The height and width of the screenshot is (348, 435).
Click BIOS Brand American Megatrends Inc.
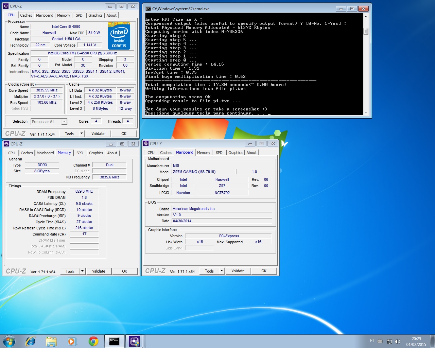(x=222, y=209)
